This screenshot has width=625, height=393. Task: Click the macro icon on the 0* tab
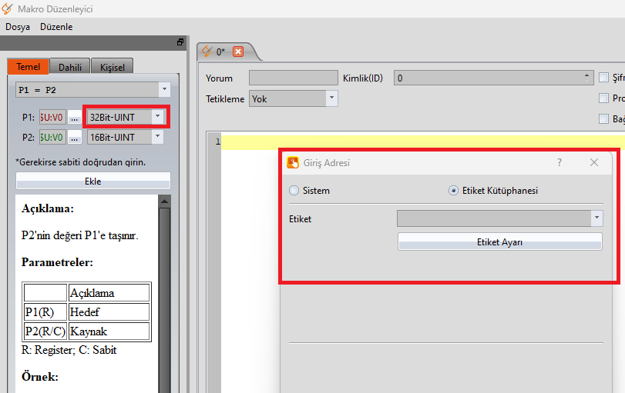(206, 52)
